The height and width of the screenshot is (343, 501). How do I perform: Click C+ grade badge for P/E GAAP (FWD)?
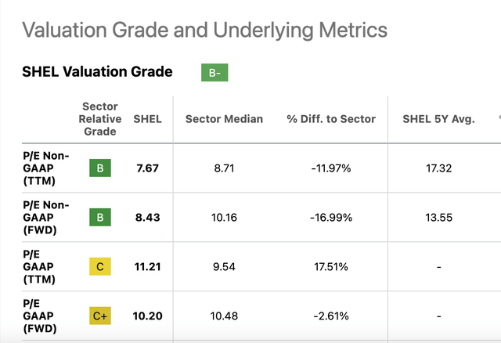[x=100, y=316]
